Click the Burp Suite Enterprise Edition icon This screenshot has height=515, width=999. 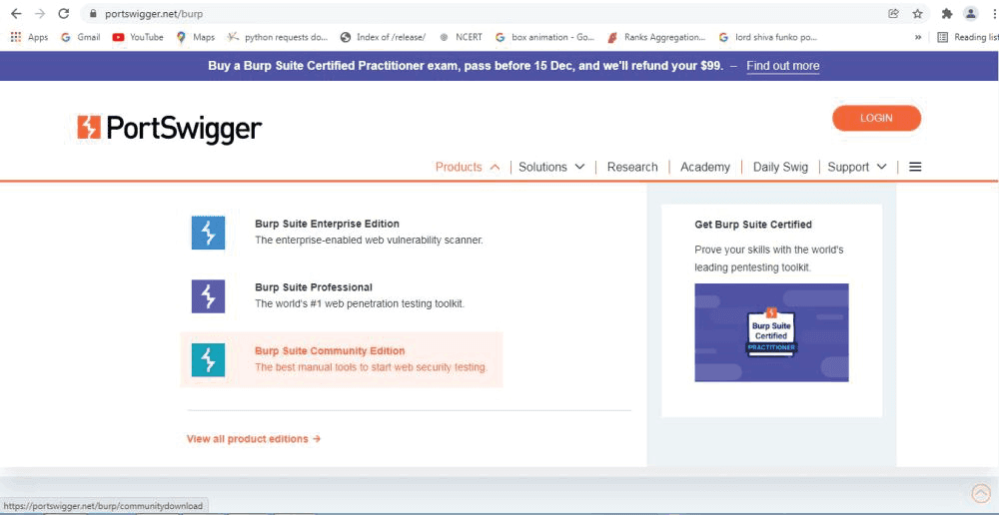(208, 233)
